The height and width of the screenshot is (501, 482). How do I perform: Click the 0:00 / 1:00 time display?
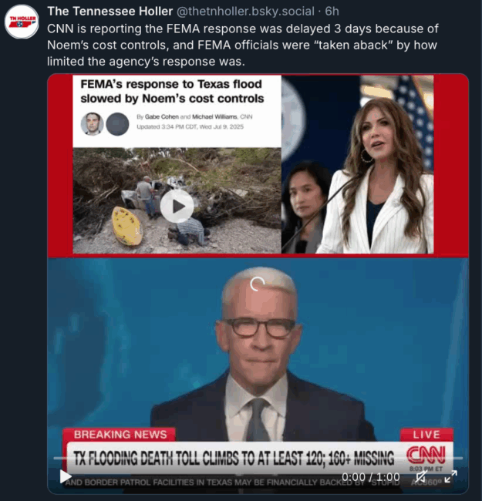[x=371, y=476]
